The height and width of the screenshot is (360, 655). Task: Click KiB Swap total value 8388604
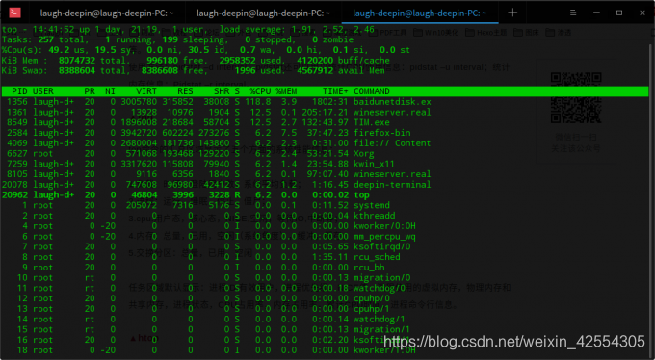(x=77, y=70)
